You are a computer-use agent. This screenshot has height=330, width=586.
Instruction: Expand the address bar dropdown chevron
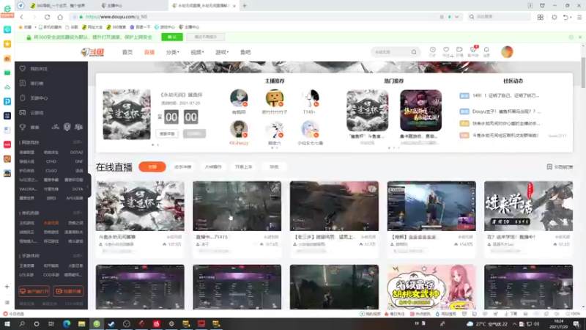456,17
